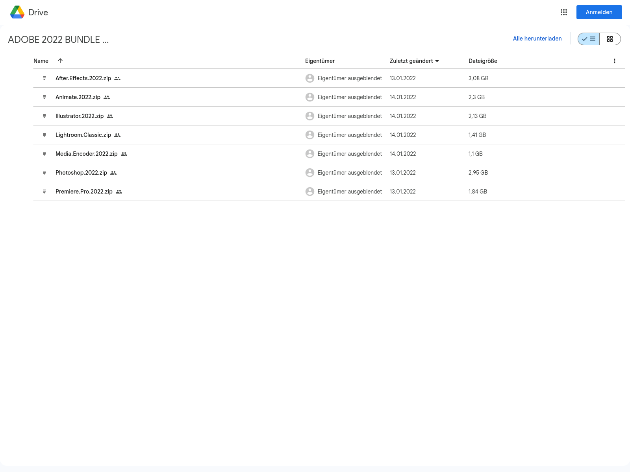Click the owner avatar in the Premiere.Pro row
630x472 pixels.
click(310, 192)
